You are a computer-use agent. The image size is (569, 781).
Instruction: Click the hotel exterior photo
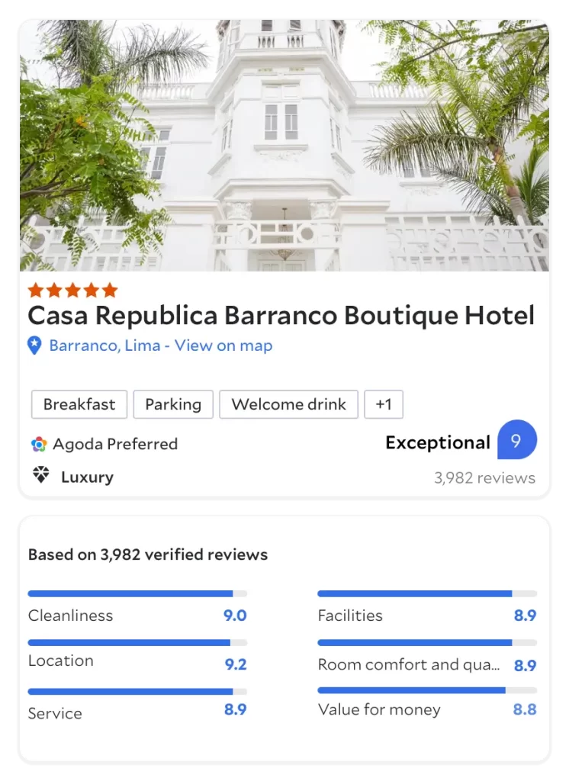tap(284, 146)
